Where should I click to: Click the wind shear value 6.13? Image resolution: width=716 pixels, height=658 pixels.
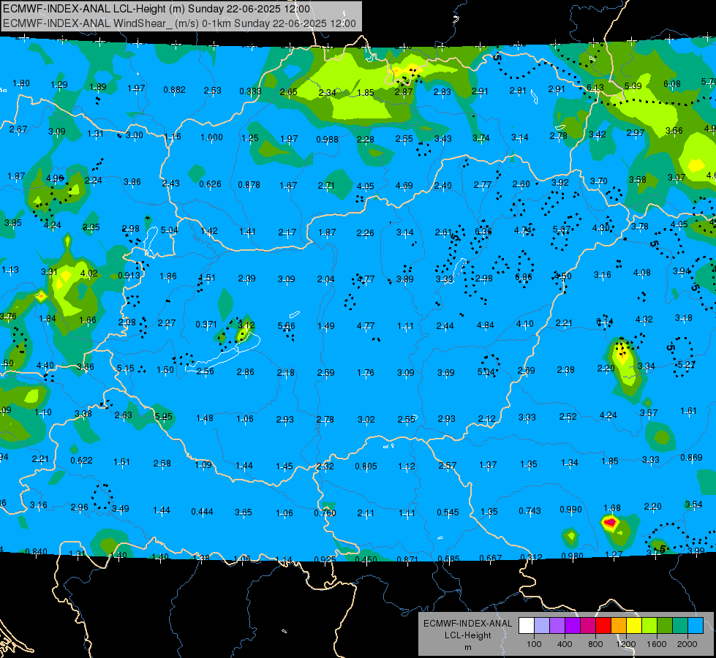click(x=595, y=87)
